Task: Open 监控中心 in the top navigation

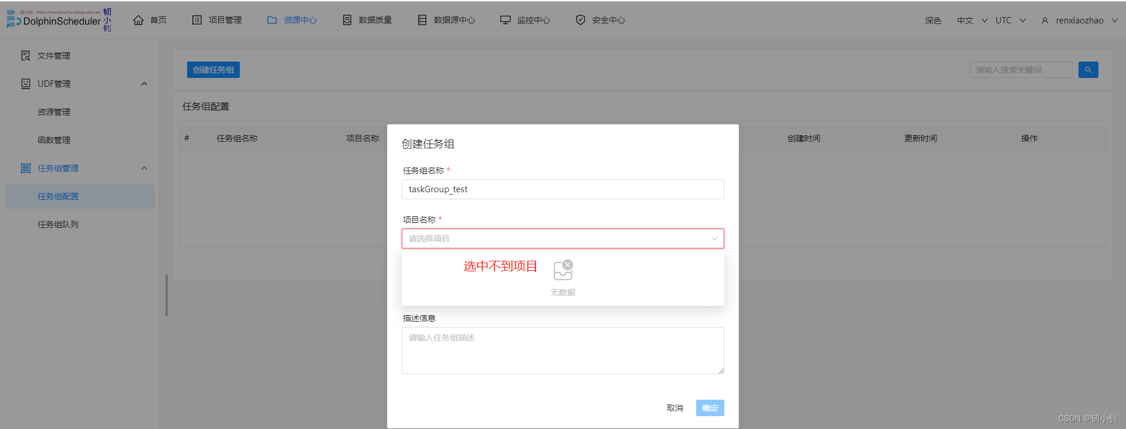Action: point(534,20)
